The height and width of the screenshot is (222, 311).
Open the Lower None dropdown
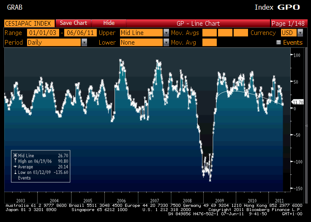(x=166, y=43)
